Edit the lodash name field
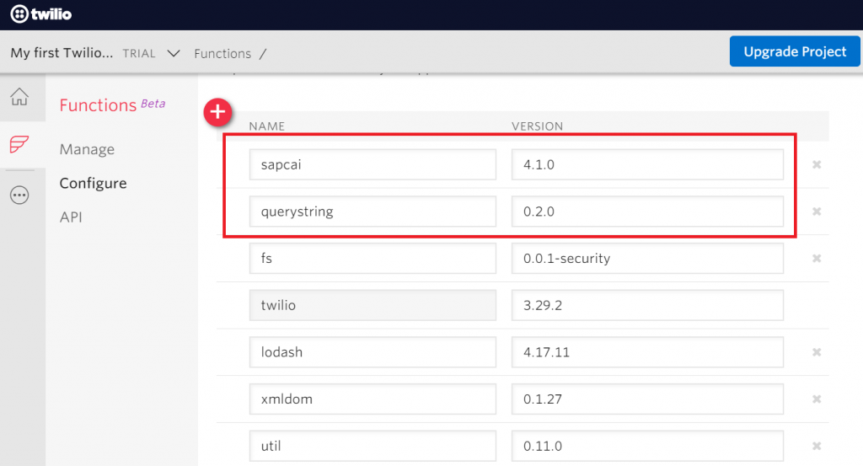 (x=373, y=352)
